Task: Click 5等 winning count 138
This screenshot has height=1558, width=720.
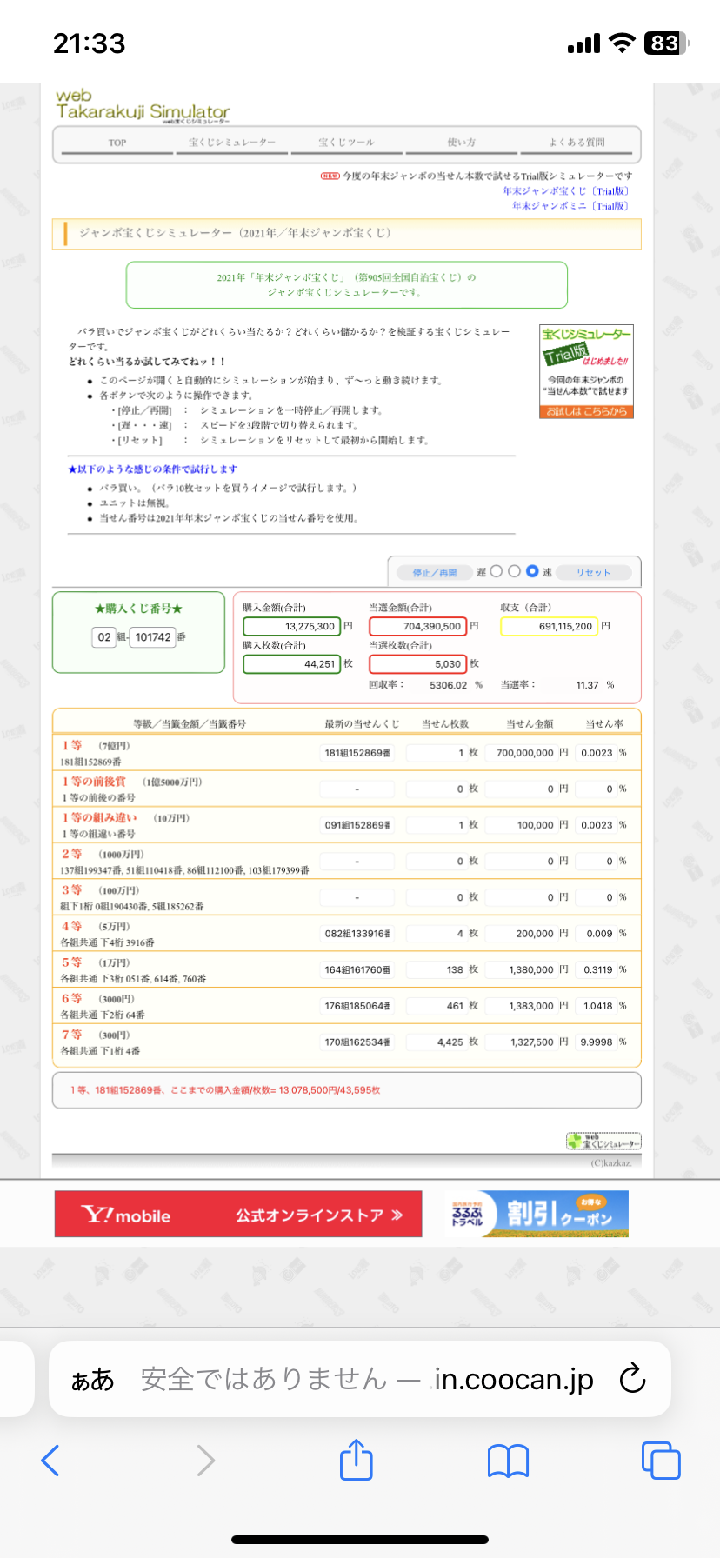Action: (x=437, y=969)
